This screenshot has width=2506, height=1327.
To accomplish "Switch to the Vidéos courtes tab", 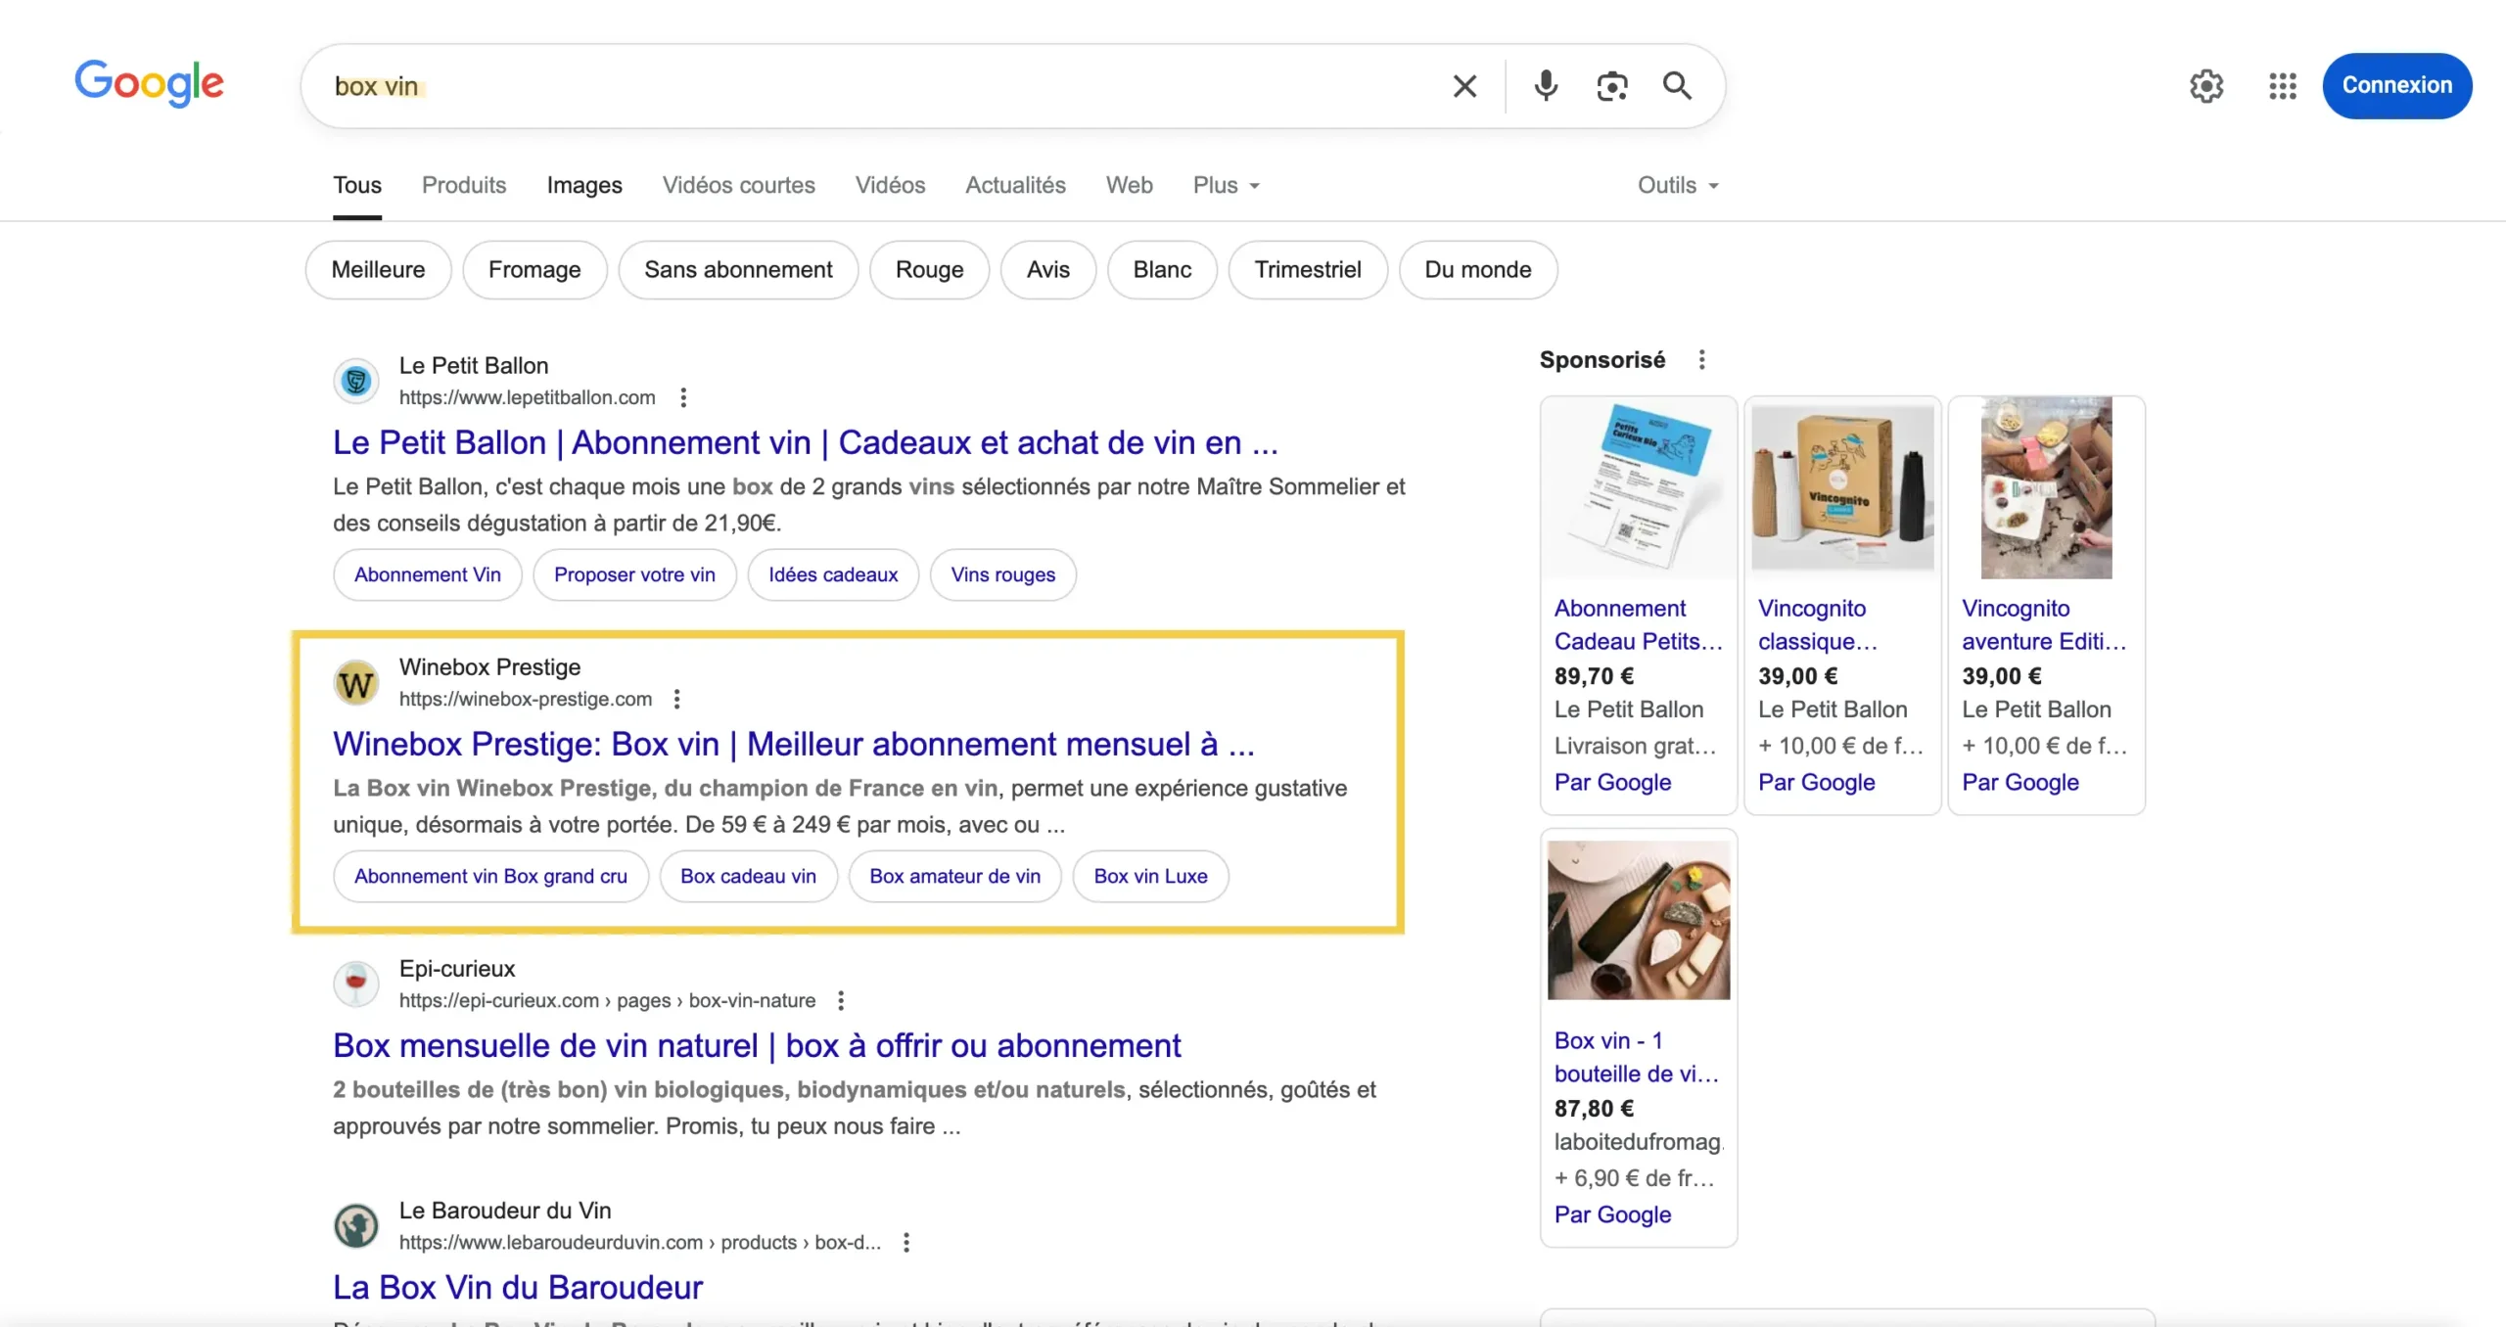I will coord(738,185).
